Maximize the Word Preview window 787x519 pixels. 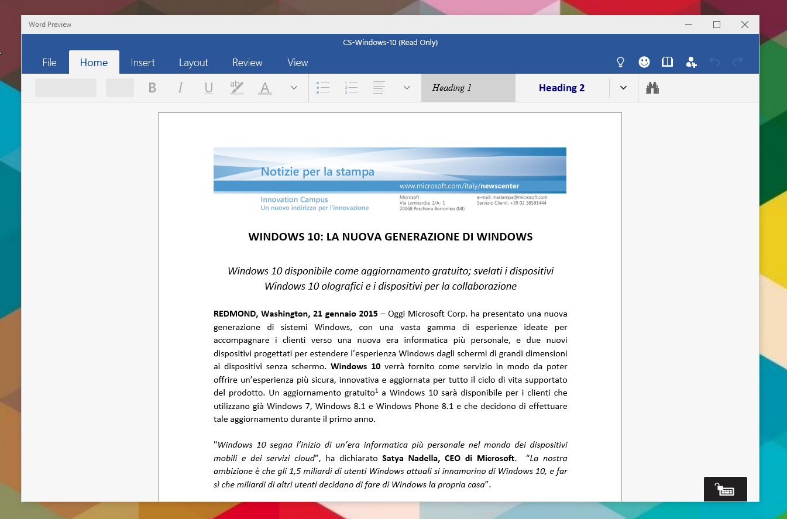(x=717, y=25)
